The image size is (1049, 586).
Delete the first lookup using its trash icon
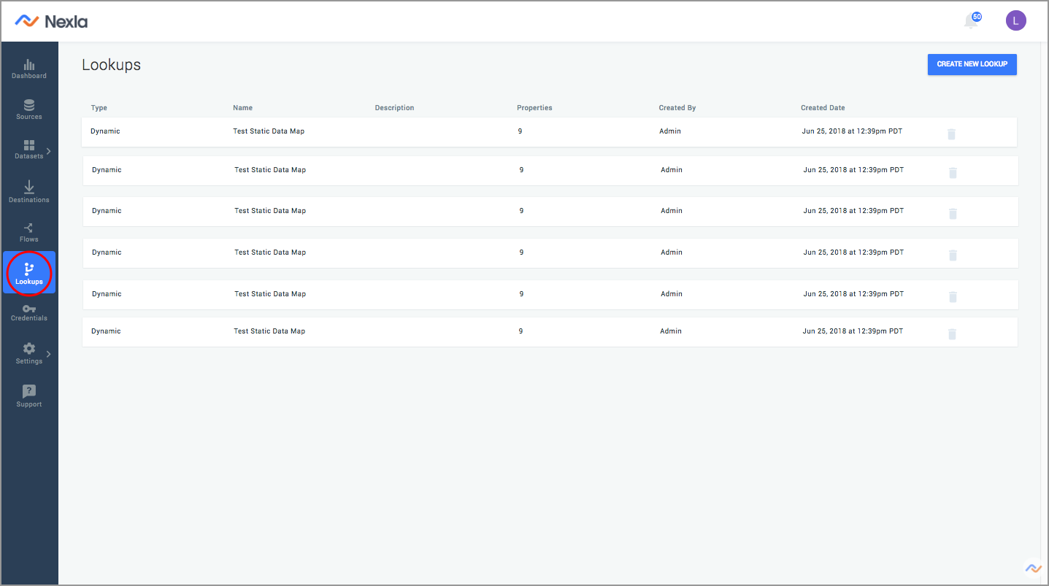click(951, 134)
